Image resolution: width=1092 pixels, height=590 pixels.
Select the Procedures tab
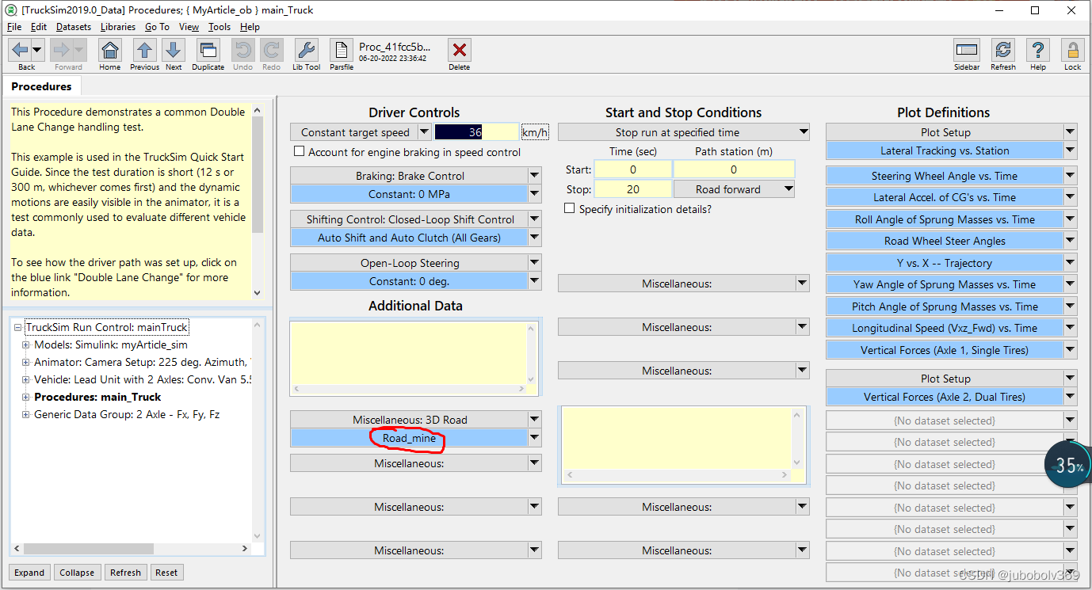click(41, 86)
